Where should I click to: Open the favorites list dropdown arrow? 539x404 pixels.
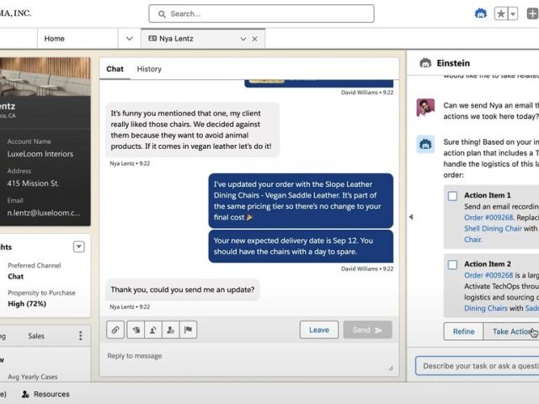tap(513, 13)
